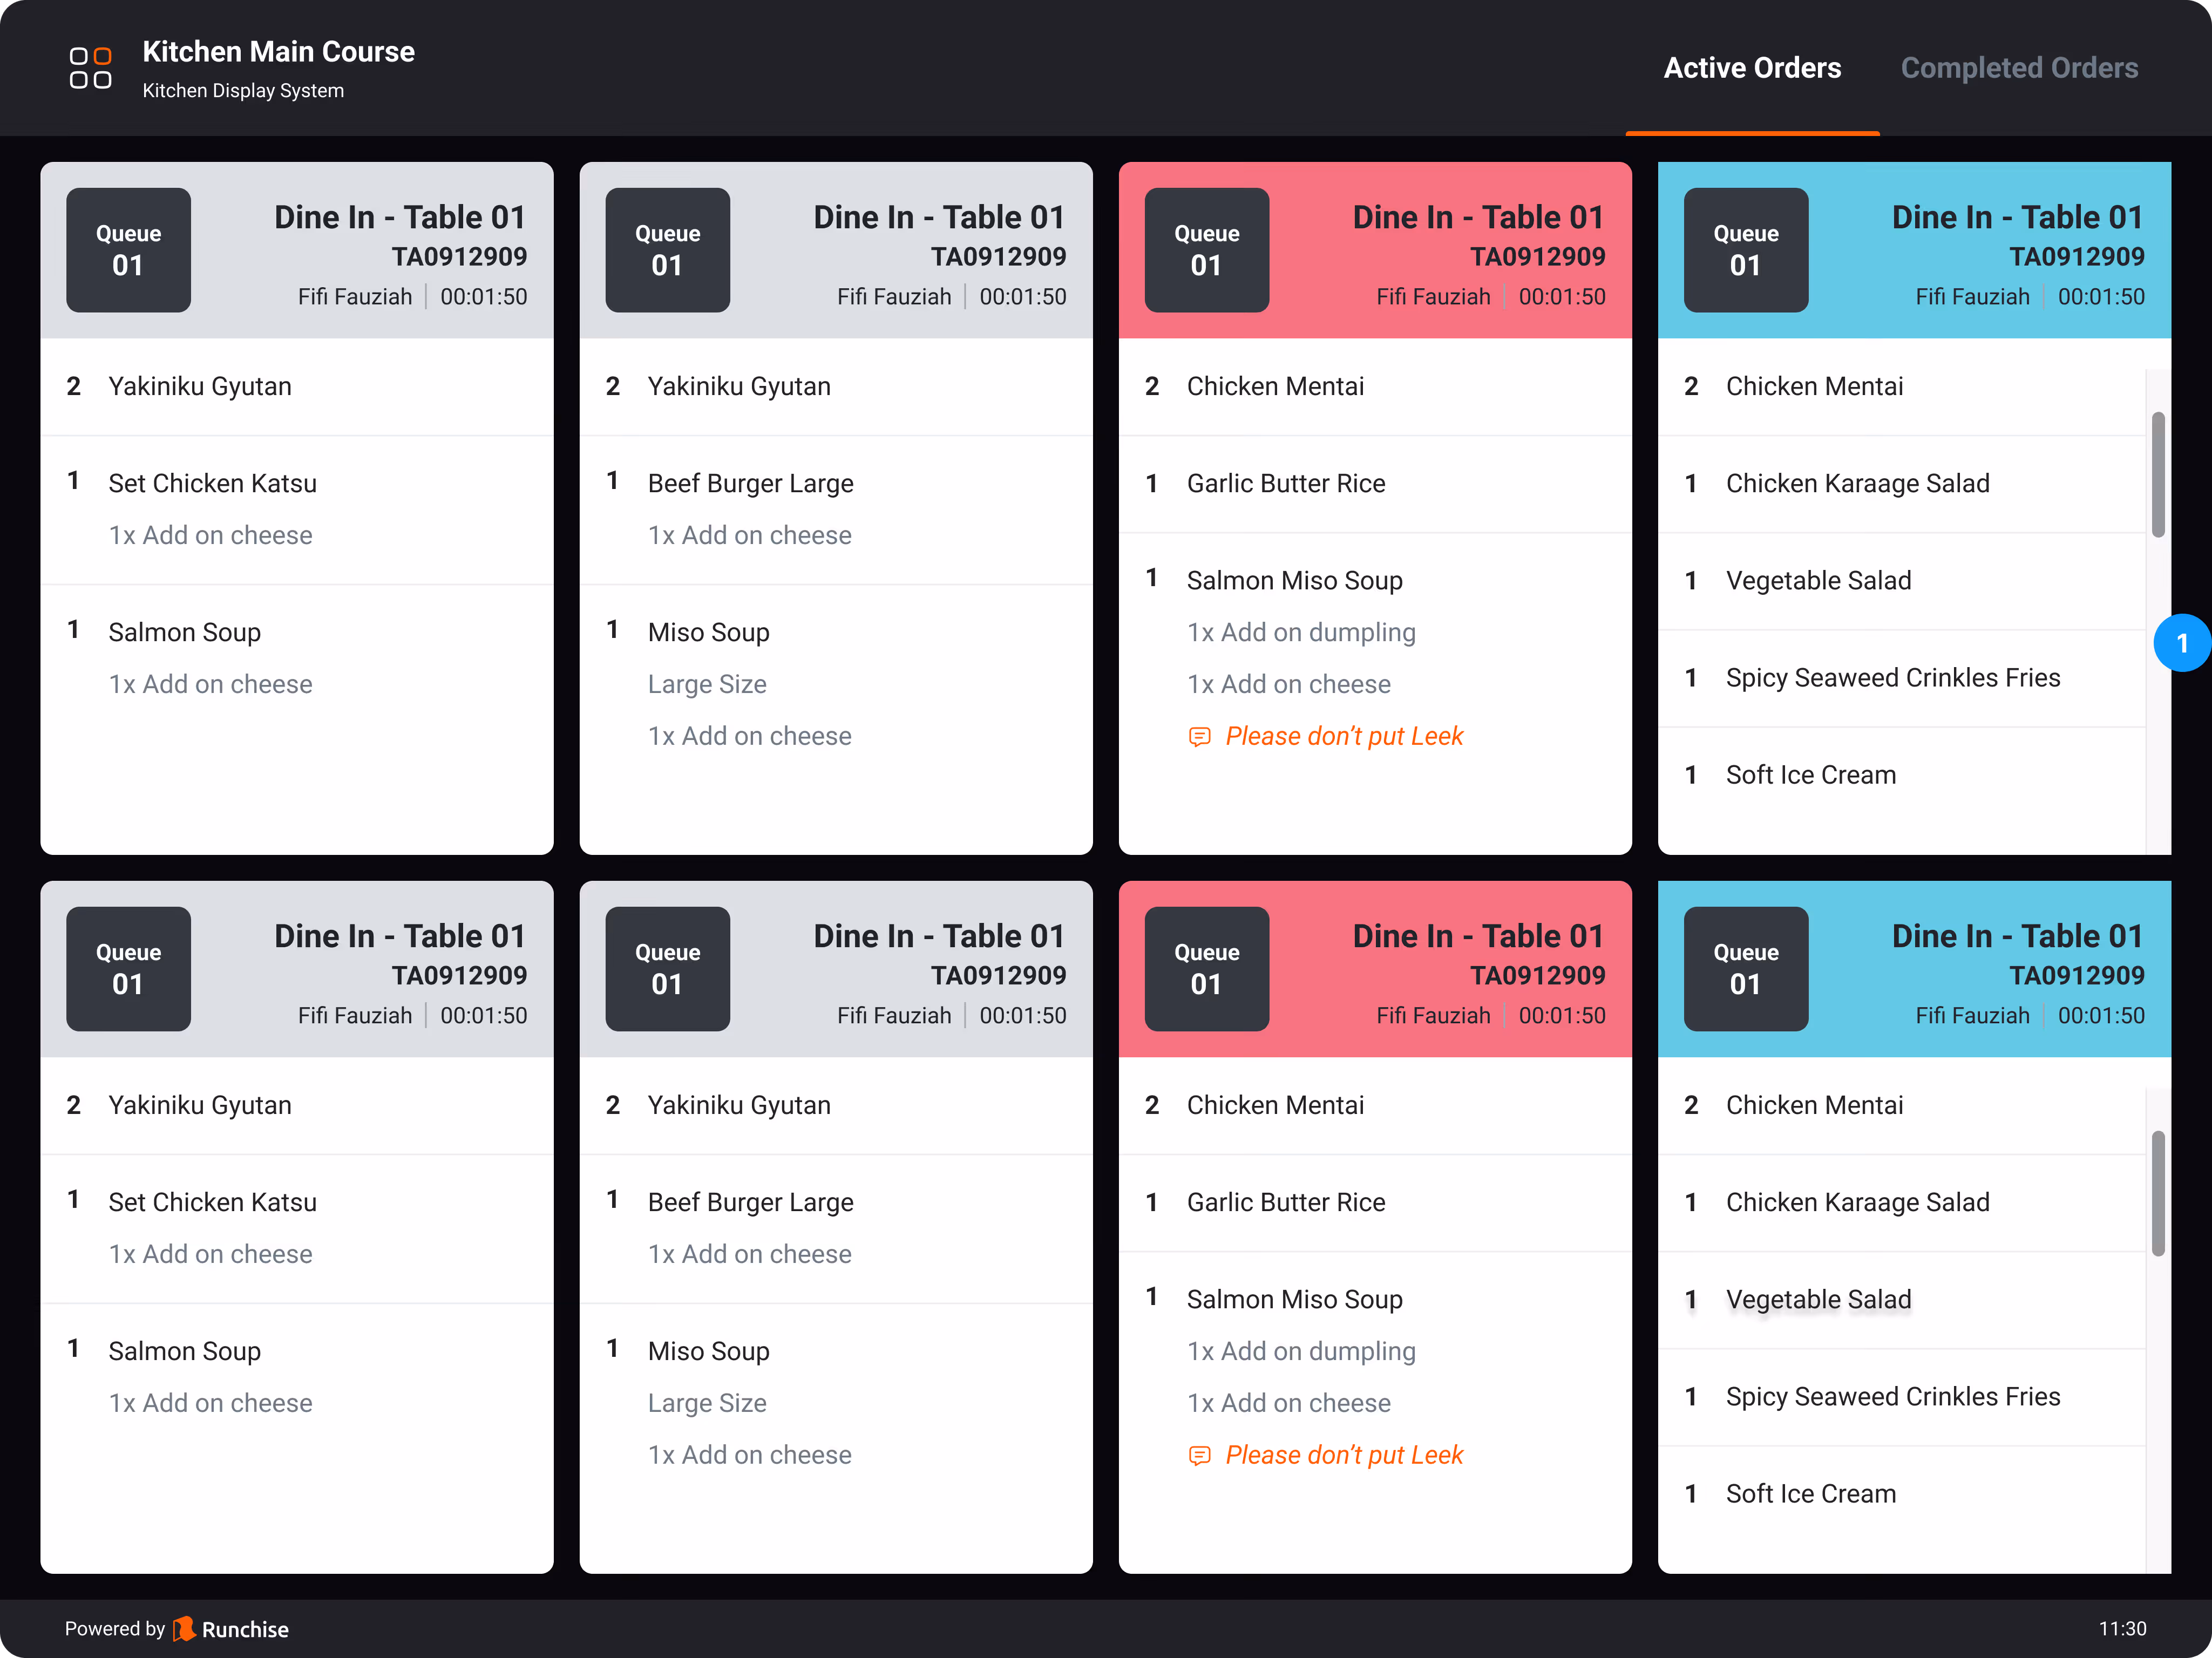2212x1658 pixels.
Task: Click scrollbar thumb in top blue order card
Action: click(x=2157, y=474)
